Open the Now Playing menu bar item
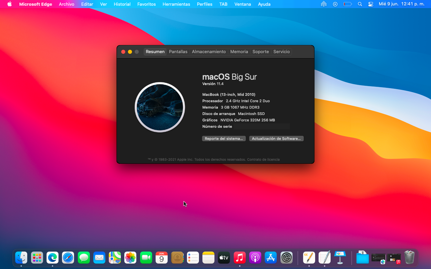 [x=335, y=4]
